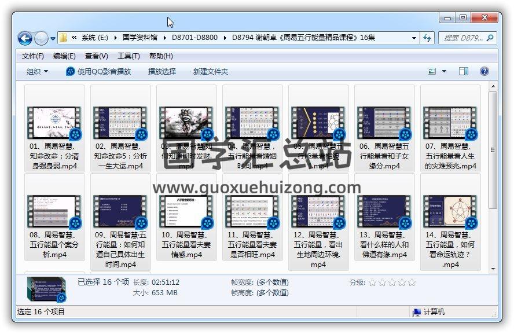Open the 查看(V) menu

[96, 56]
